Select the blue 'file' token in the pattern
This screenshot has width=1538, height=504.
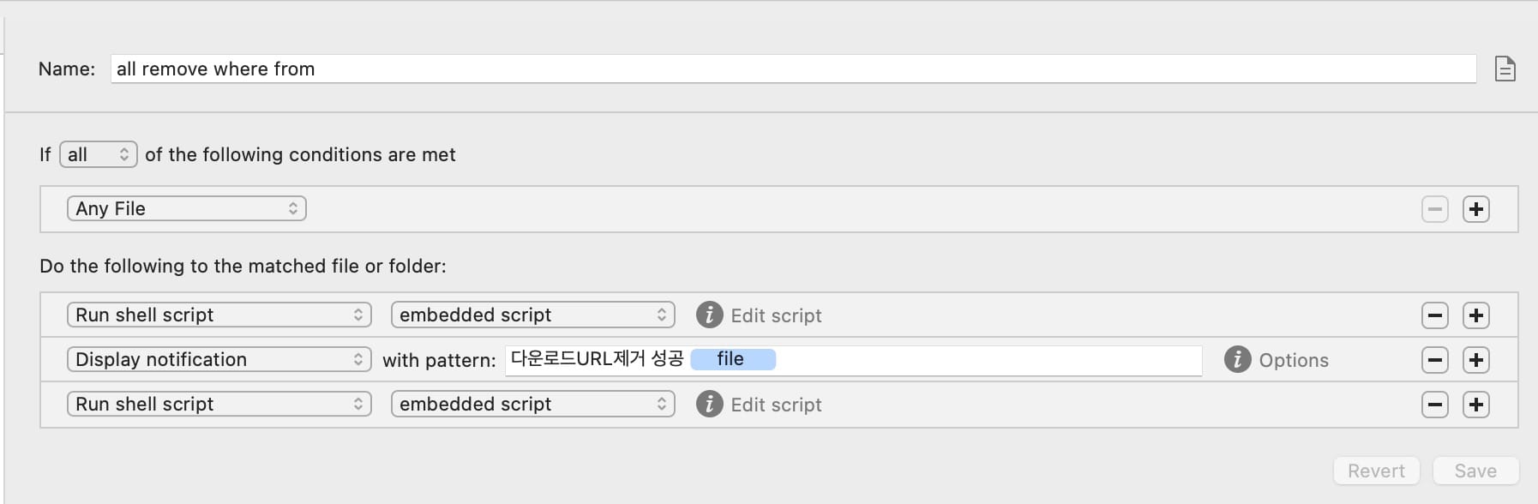tap(732, 359)
